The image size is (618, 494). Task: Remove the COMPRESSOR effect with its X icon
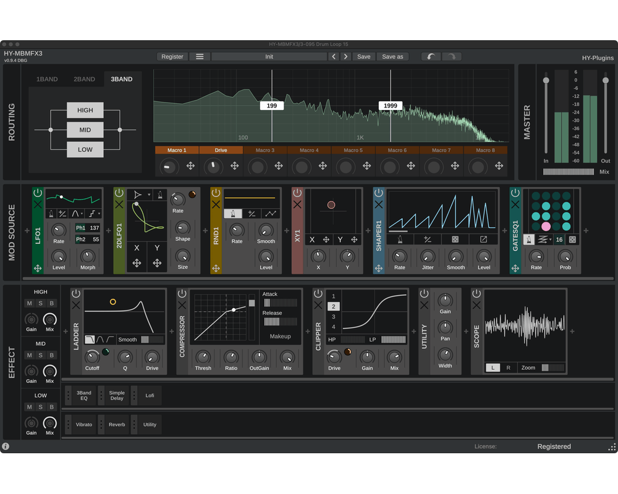[x=182, y=305]
